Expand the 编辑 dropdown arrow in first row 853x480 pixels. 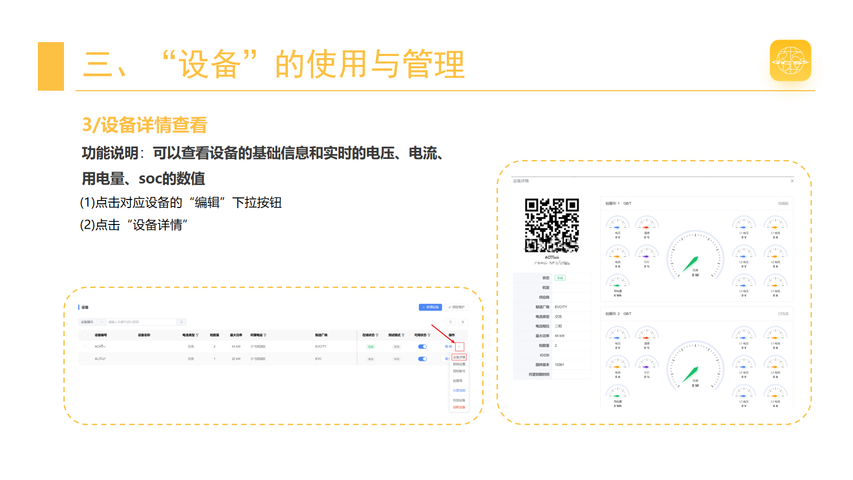tap(460, 347)
